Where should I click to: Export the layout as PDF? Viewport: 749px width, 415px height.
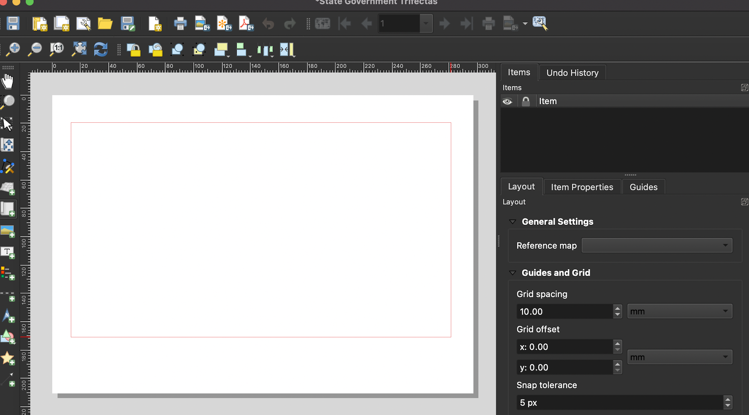246,23
